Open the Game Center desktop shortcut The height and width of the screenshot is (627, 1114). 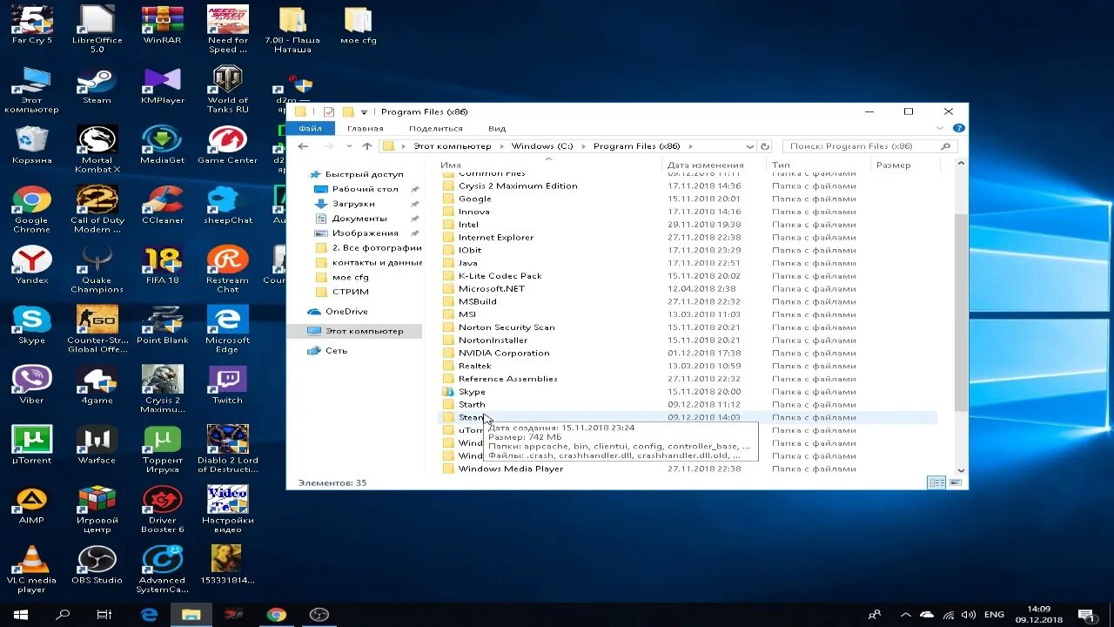coord(228,145)
